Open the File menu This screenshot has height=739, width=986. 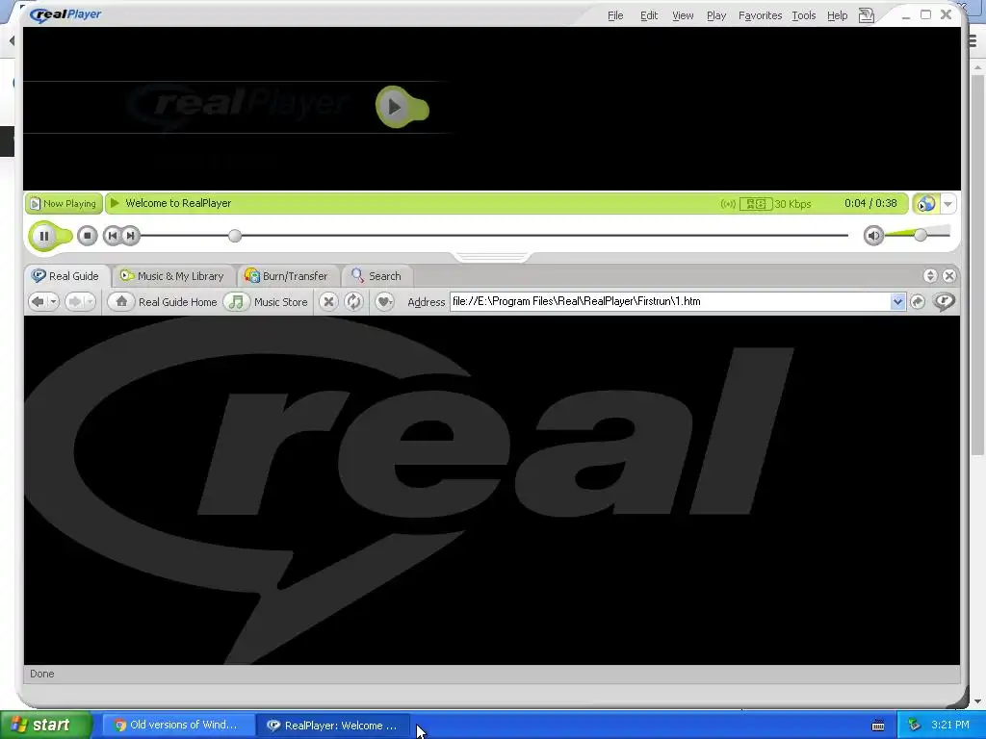coord(615,15)
